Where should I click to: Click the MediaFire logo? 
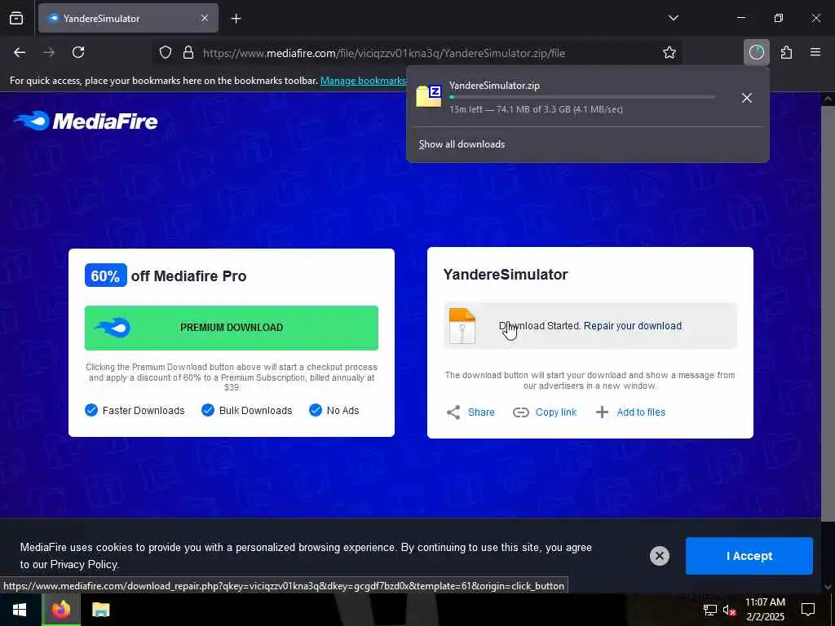point(86,121)
